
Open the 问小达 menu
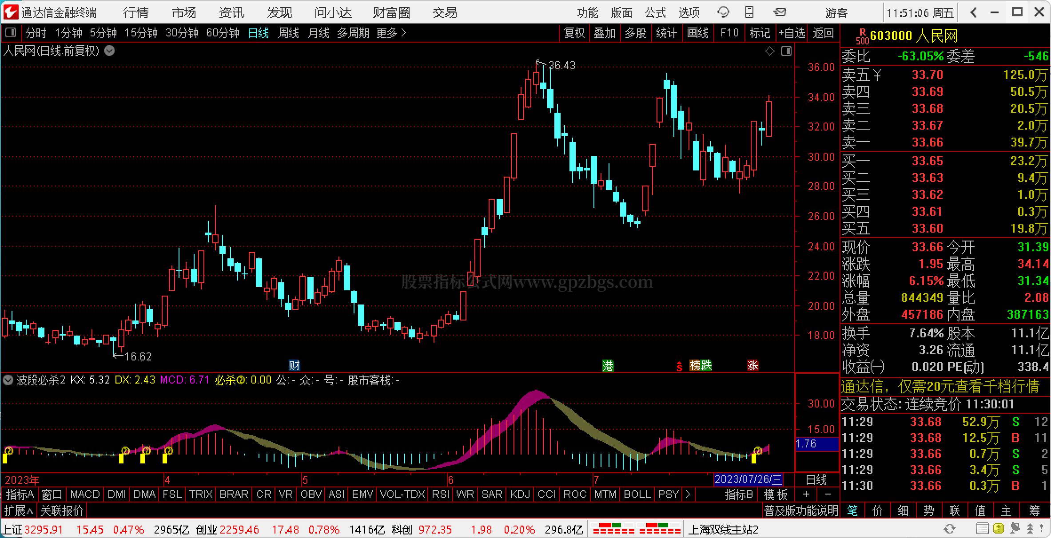pos(333,12)
